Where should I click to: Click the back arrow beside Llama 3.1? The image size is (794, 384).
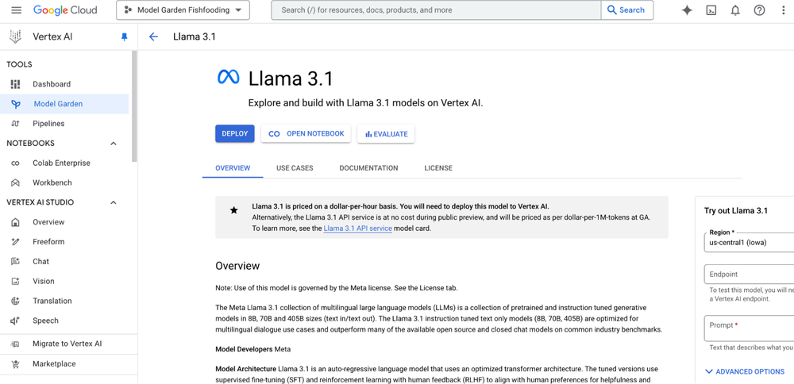click(x=153, y=36)
